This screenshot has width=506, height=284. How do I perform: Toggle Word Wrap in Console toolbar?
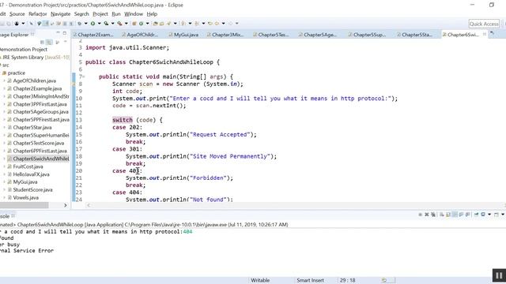[455, 215]
